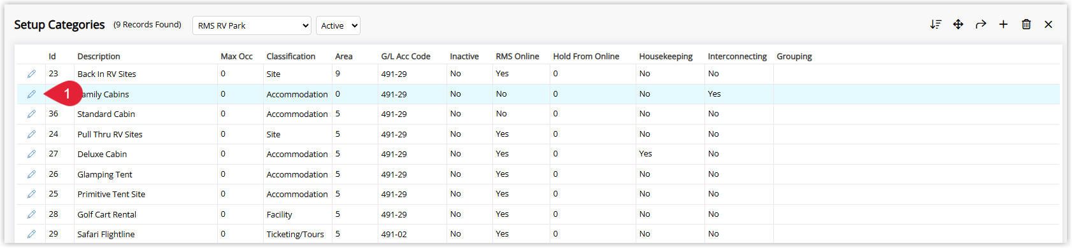
Task: Edit the Primitive Tent Site pencil icon
Action: [x=31, y=194]
